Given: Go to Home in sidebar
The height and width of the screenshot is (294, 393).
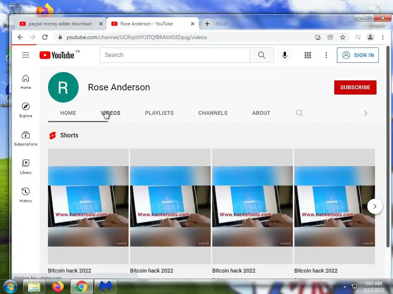Looking at the screenshot, I should 26,82.
